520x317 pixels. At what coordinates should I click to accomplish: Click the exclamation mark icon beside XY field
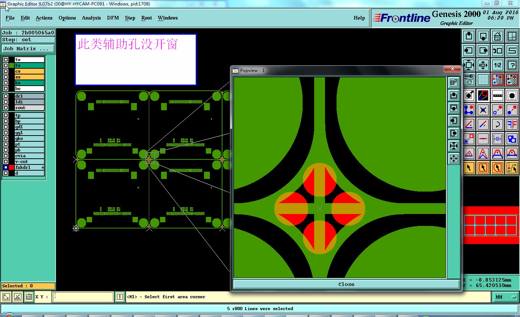click(x=120, y=297)
